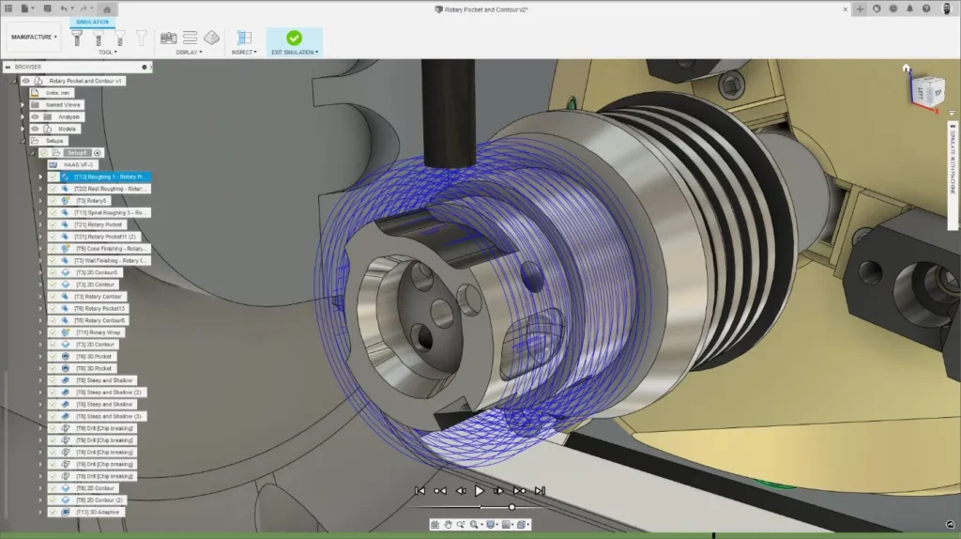This screenshot has width=961, height=539.
Task: Open the Inspect measure tool icon
Action: pyautogui.click(x=243, y=38)
